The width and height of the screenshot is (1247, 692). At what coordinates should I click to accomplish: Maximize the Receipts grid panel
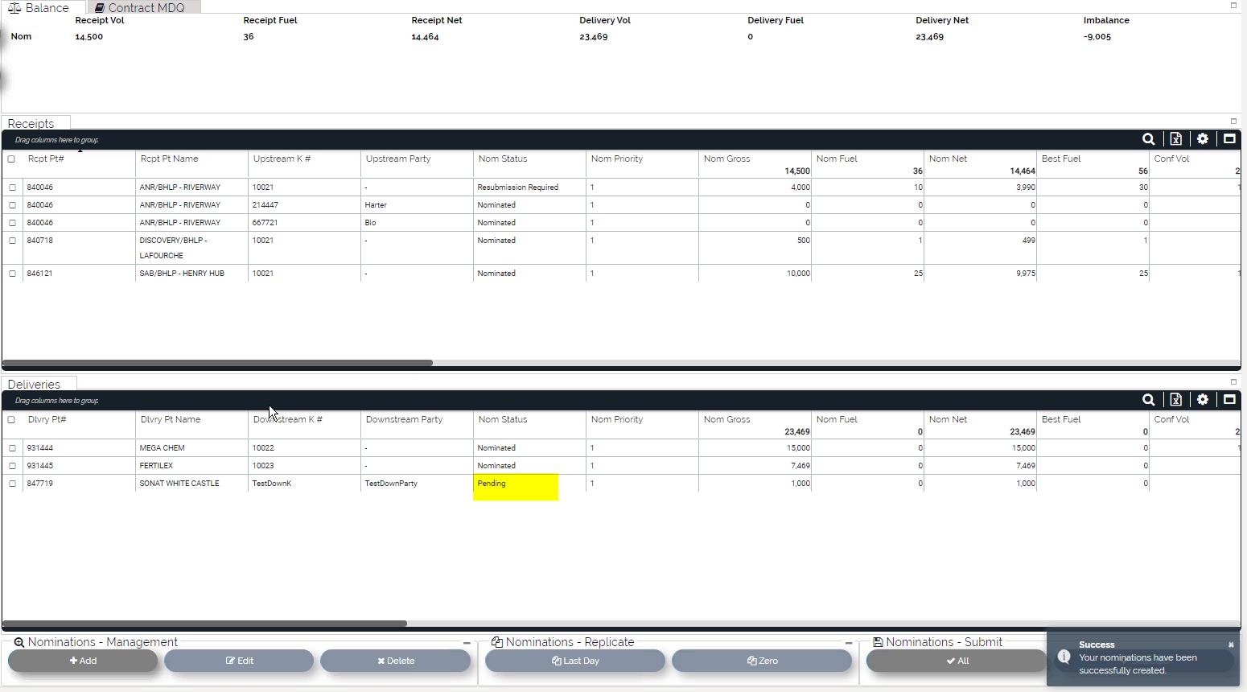(x=1229, y=139)
